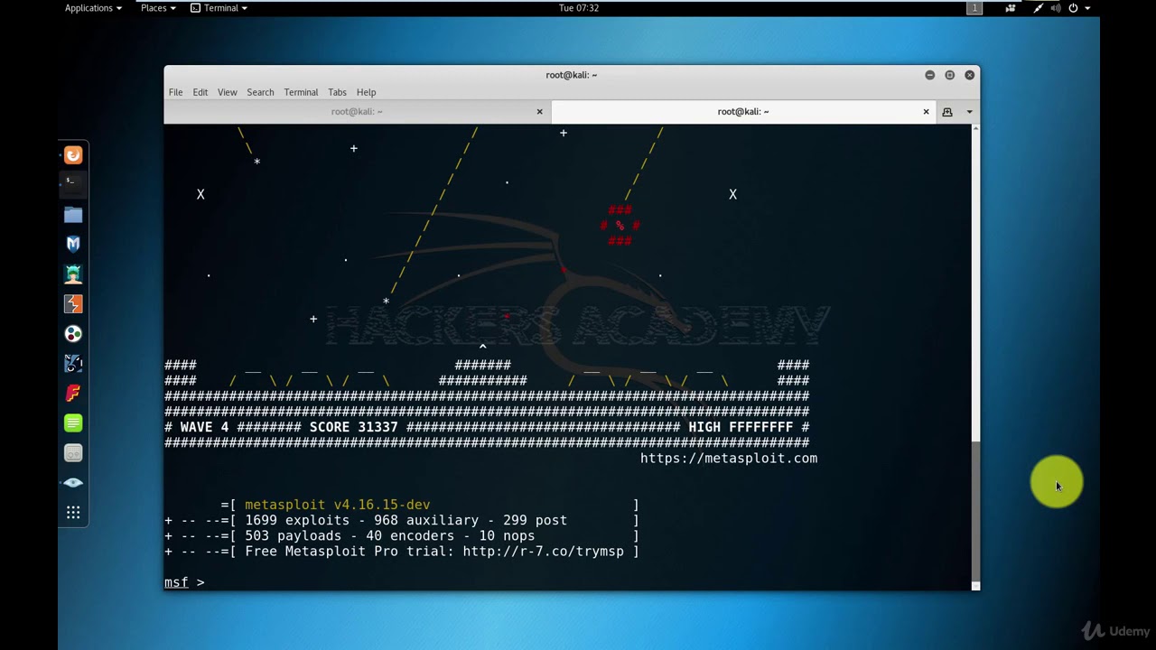Launch Maltego from the dock
The height and width of the screenshot is (650, 1156).
click(x=73, y=333)
